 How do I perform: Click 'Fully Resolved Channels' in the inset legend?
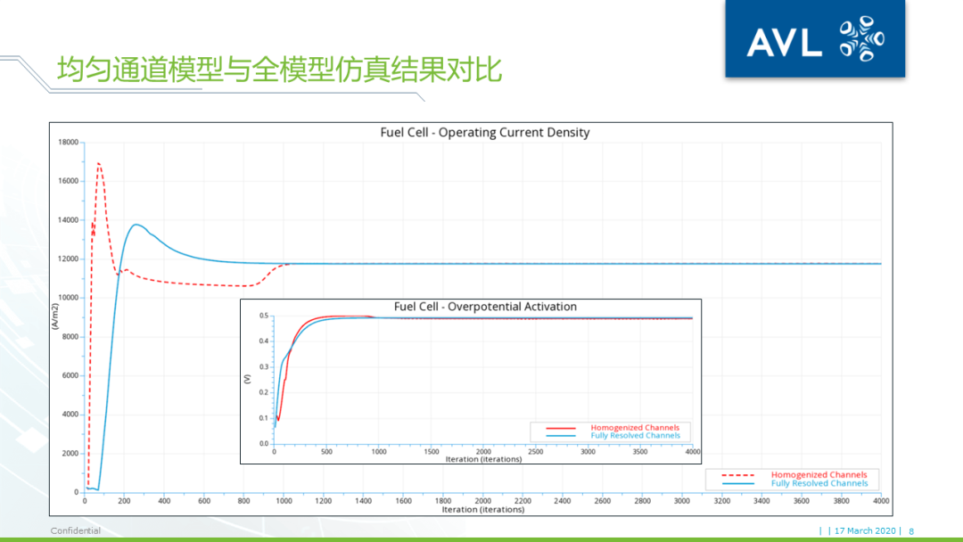(635, 435)
